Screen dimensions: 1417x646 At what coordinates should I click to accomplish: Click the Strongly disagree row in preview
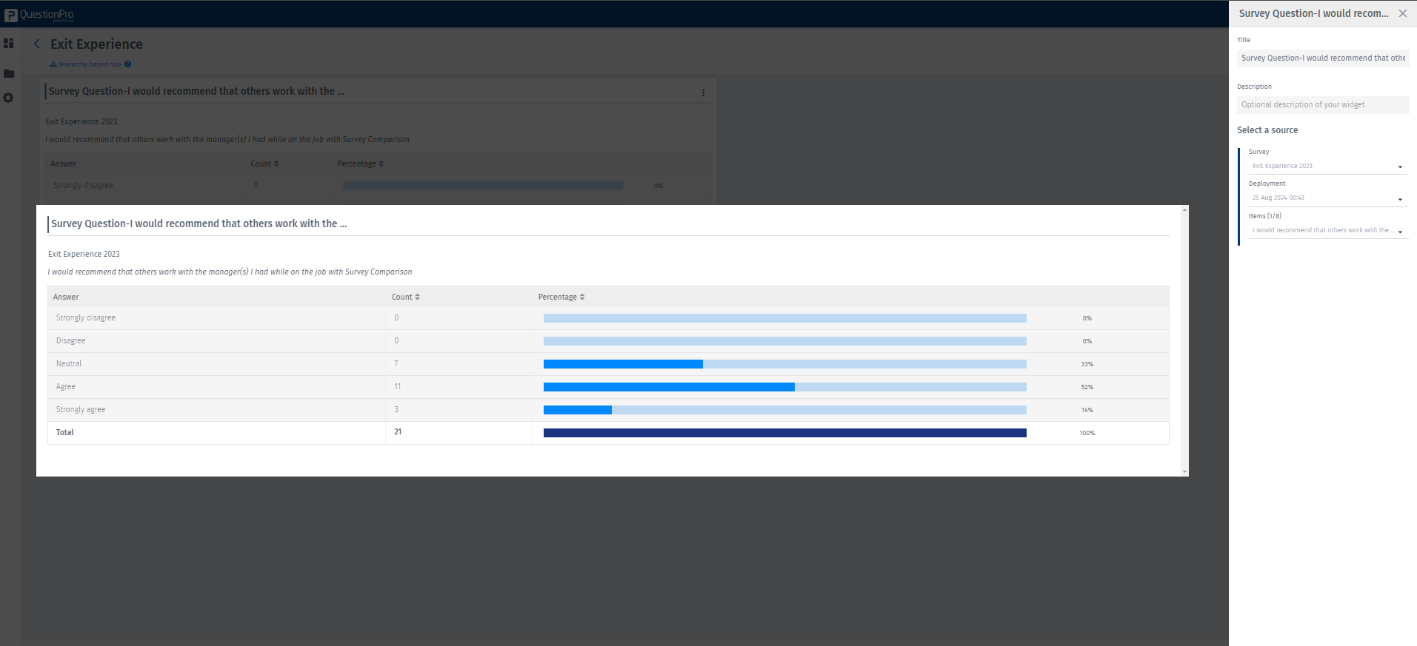[x=608, y=318]
